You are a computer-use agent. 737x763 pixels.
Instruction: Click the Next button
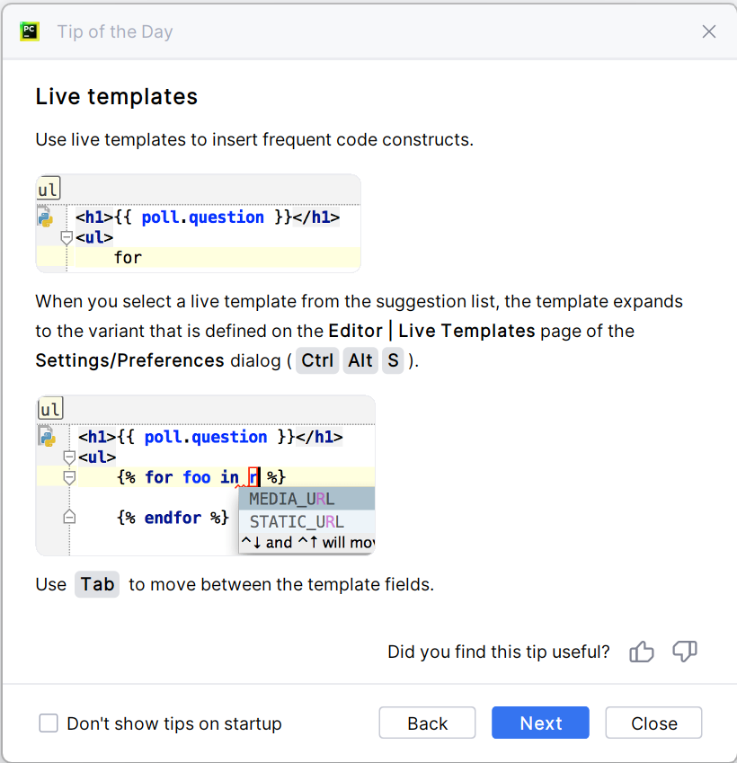(540, 723)
